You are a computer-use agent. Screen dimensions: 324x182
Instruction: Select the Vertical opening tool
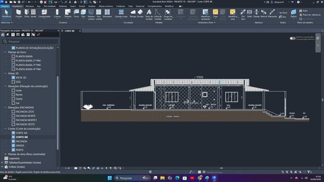[264, 14]
